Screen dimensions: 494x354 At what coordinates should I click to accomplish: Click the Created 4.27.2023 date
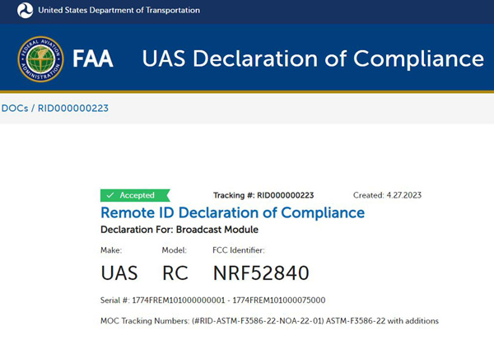(x=389, y=195)
